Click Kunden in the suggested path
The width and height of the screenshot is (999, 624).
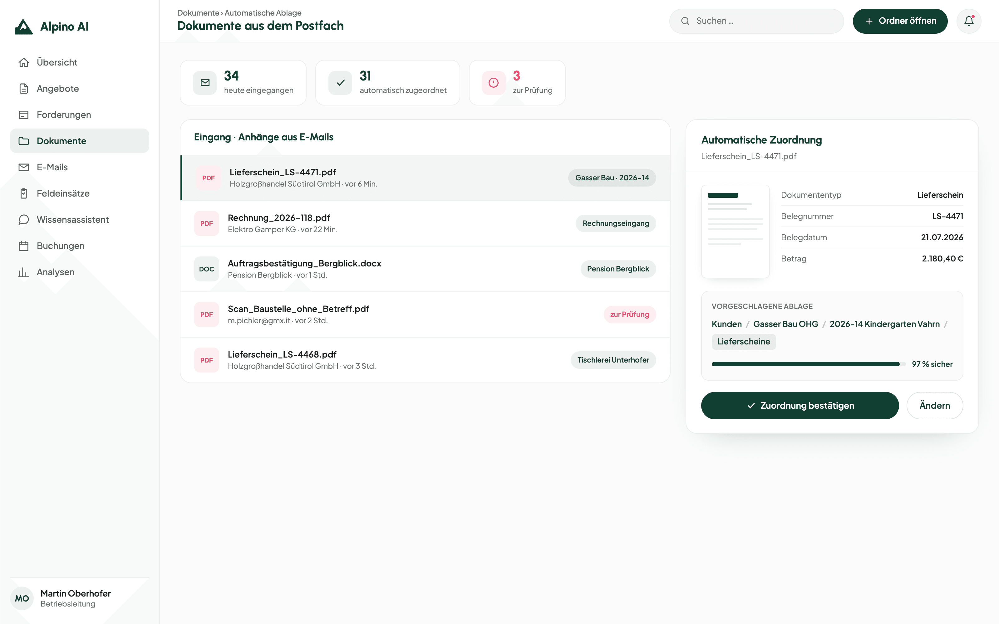[x=726, y=324]
